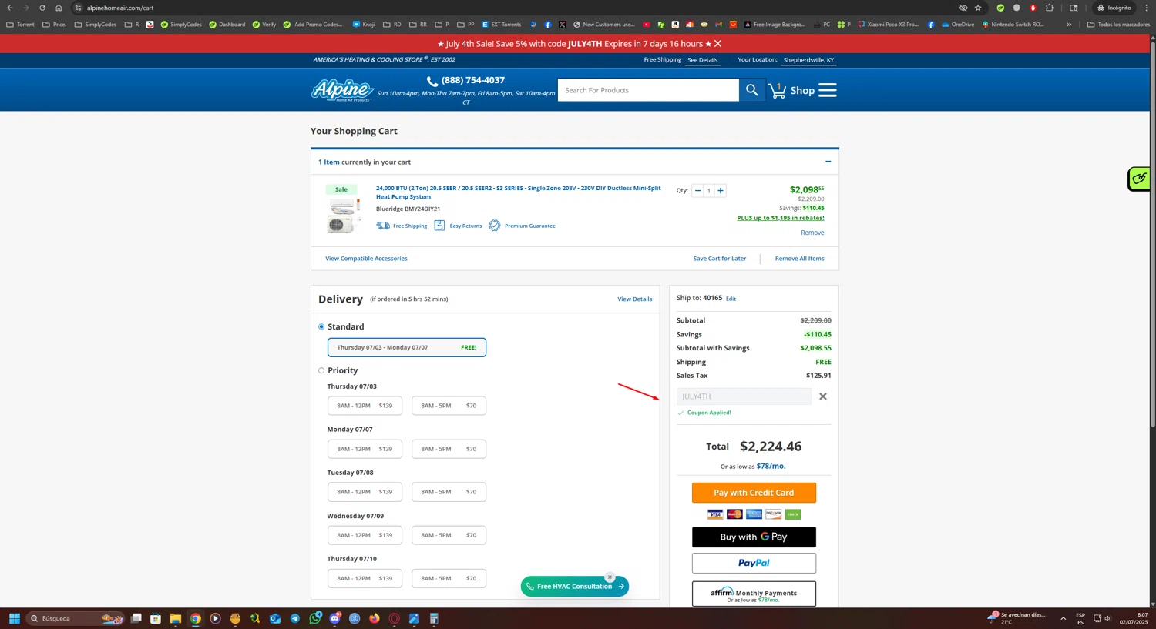Choose Thursday 07/03 8AM-12PM $139 slot
The image size is (1156, 629).
(x=365, y=406)
